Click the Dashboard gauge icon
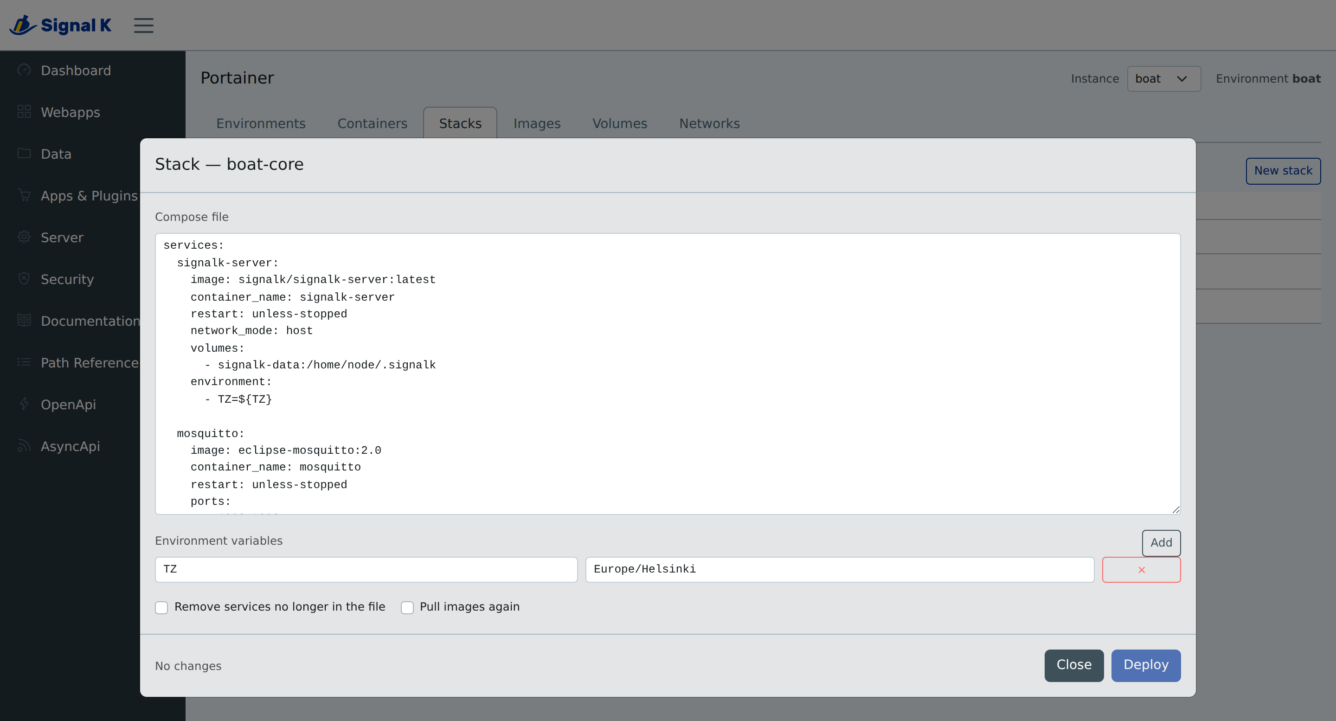1336x721 pixels. point(24,70)
